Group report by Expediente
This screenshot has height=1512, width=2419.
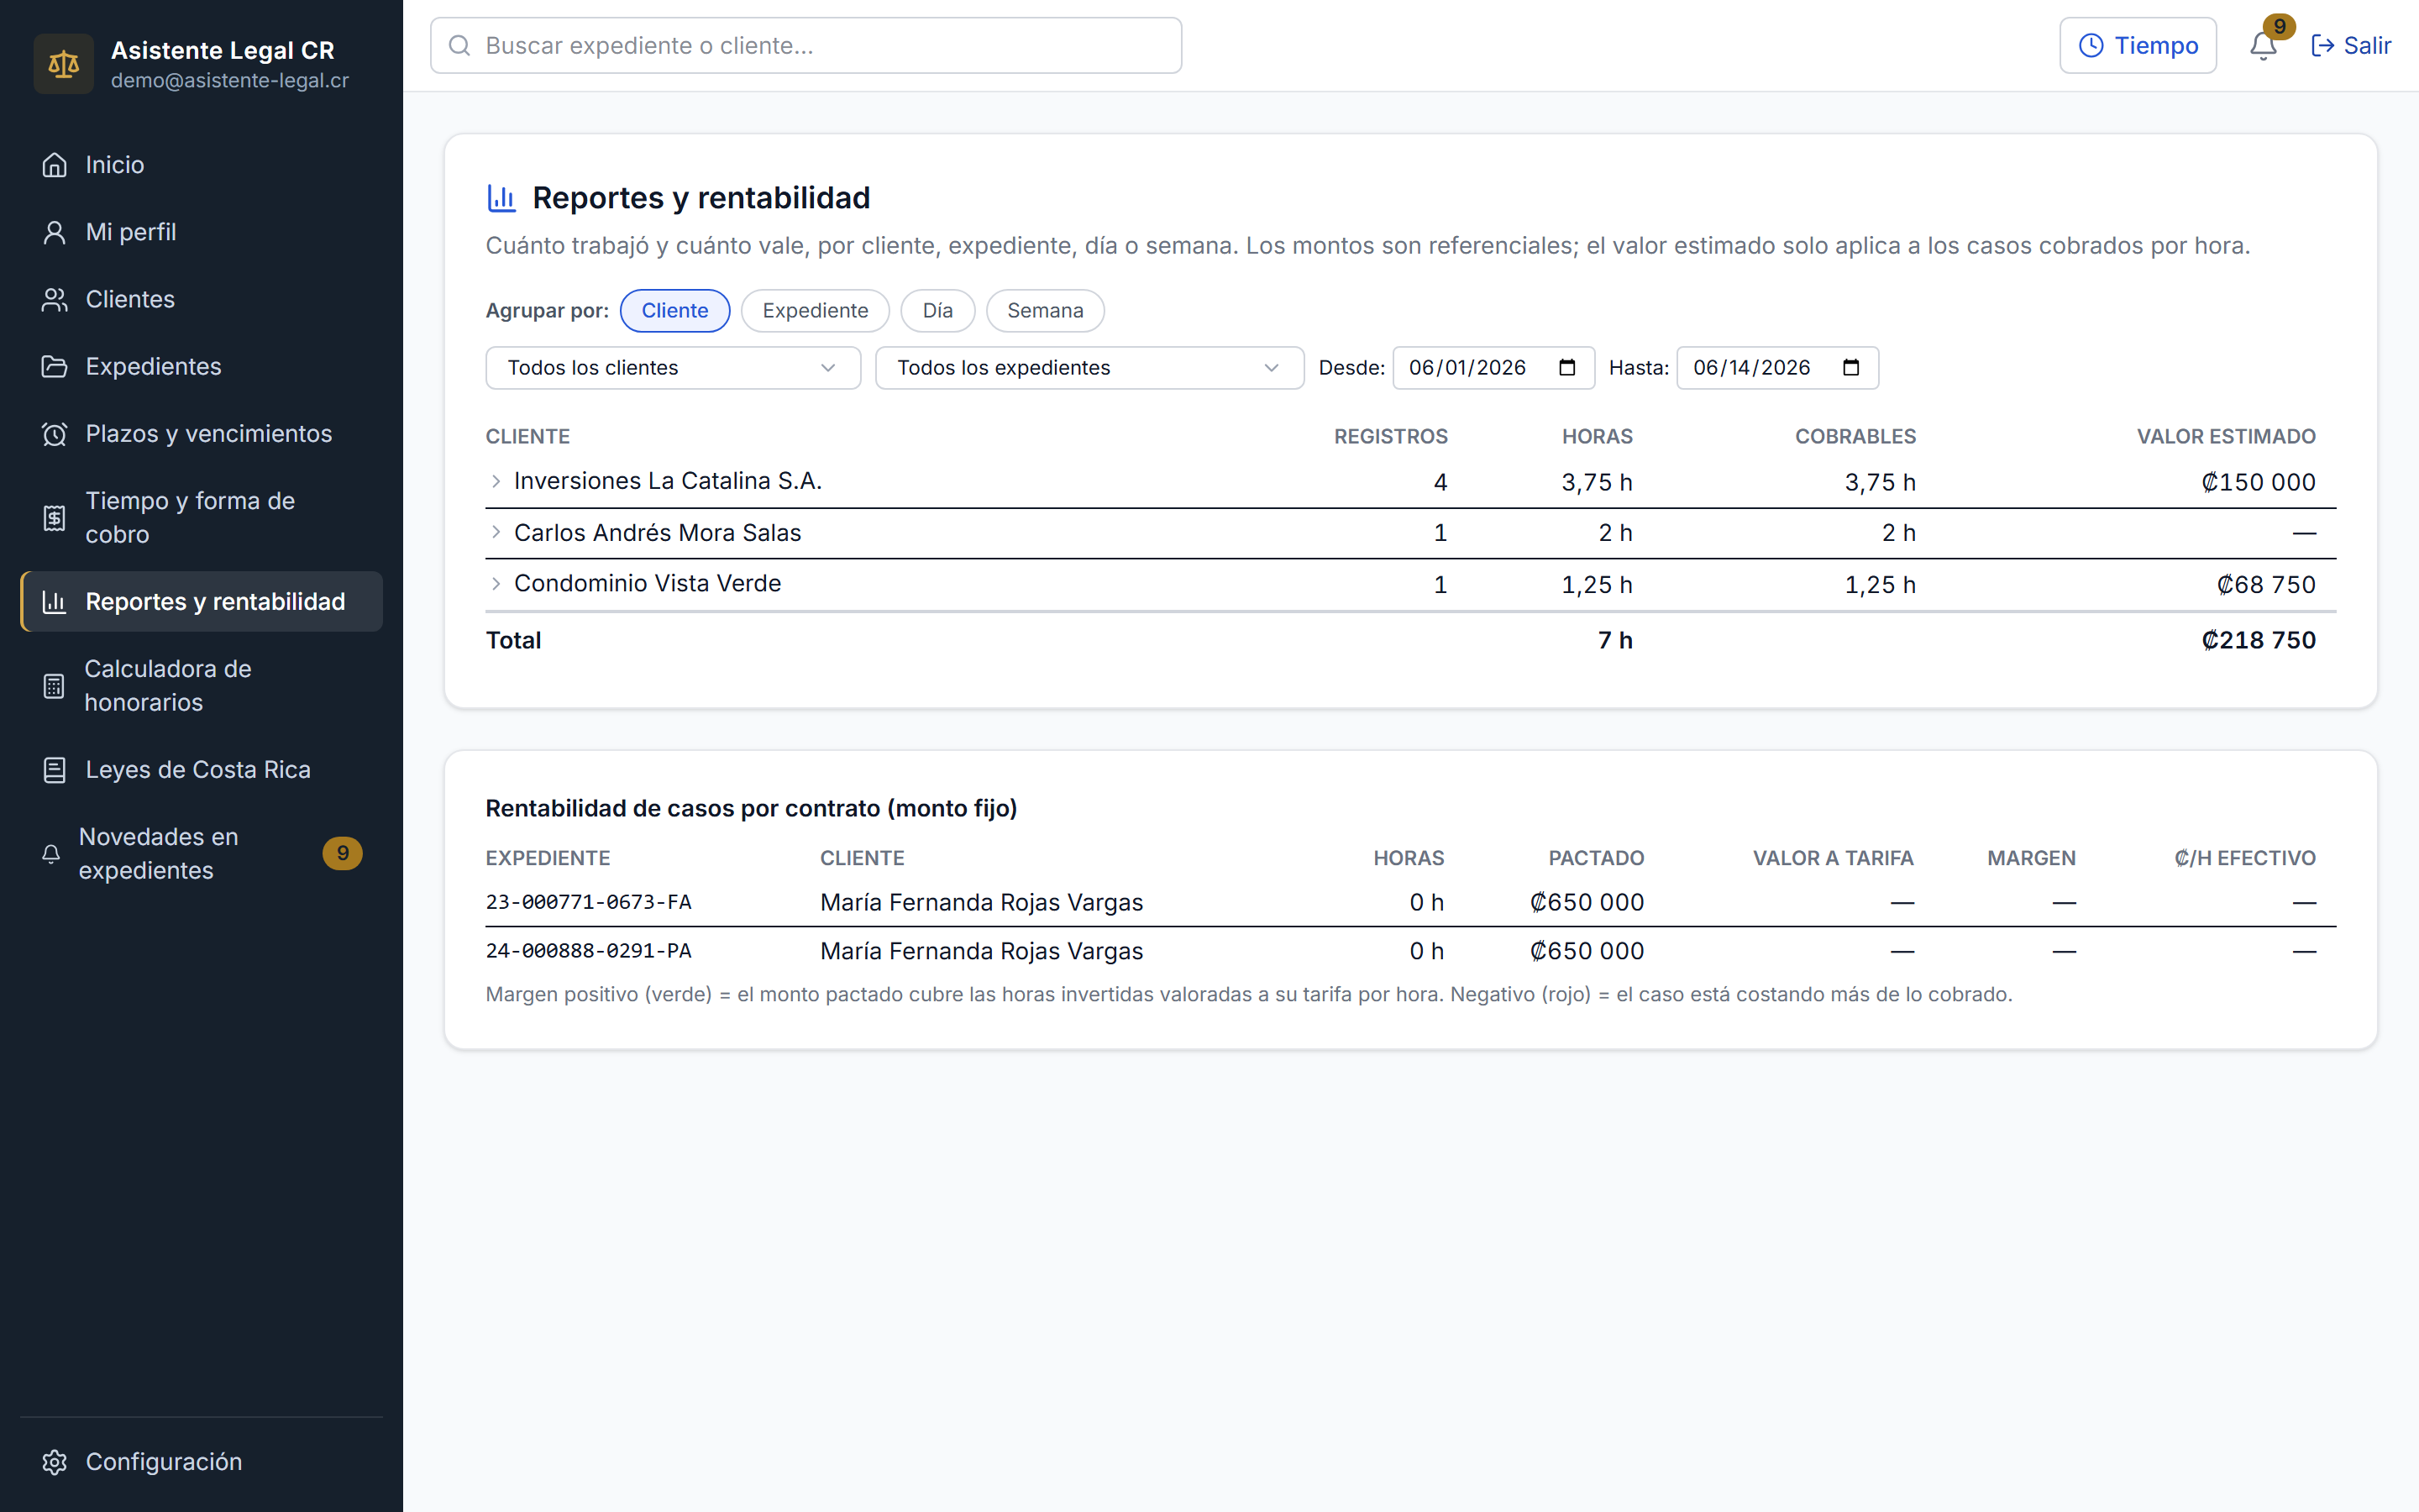(815, 310)
